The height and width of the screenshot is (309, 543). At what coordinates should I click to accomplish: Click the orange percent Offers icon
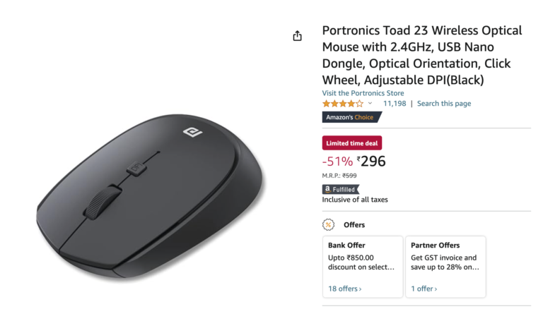click(x=329, y=225)
